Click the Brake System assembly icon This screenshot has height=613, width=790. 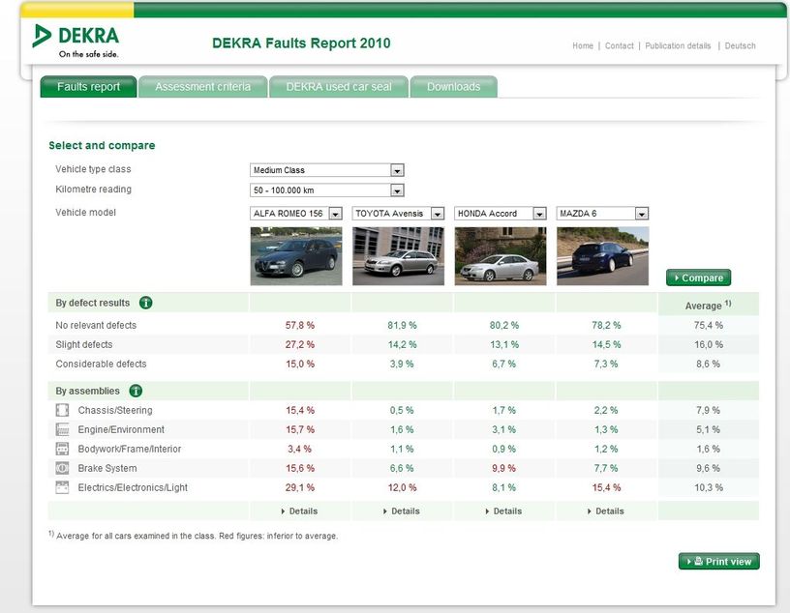(62, 468)
